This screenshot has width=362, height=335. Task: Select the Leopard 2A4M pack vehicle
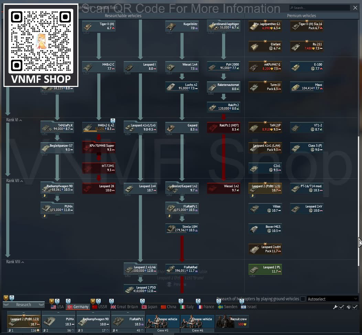(x=265, y=249)
